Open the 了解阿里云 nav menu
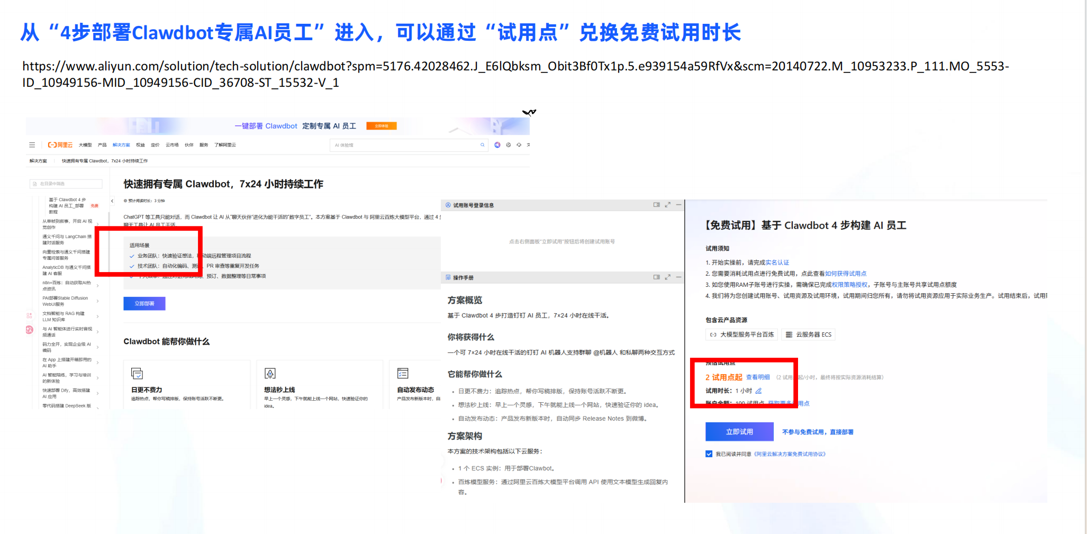 pos(225,145)
